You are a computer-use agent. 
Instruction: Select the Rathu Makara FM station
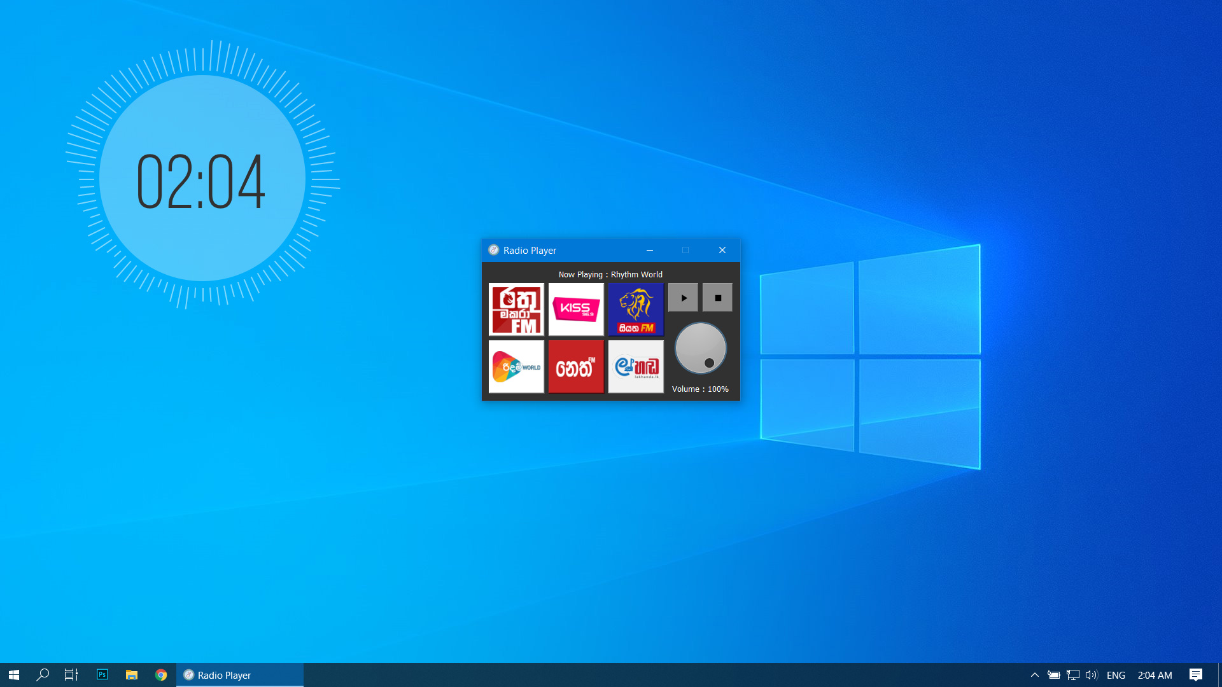pos(516,310)
